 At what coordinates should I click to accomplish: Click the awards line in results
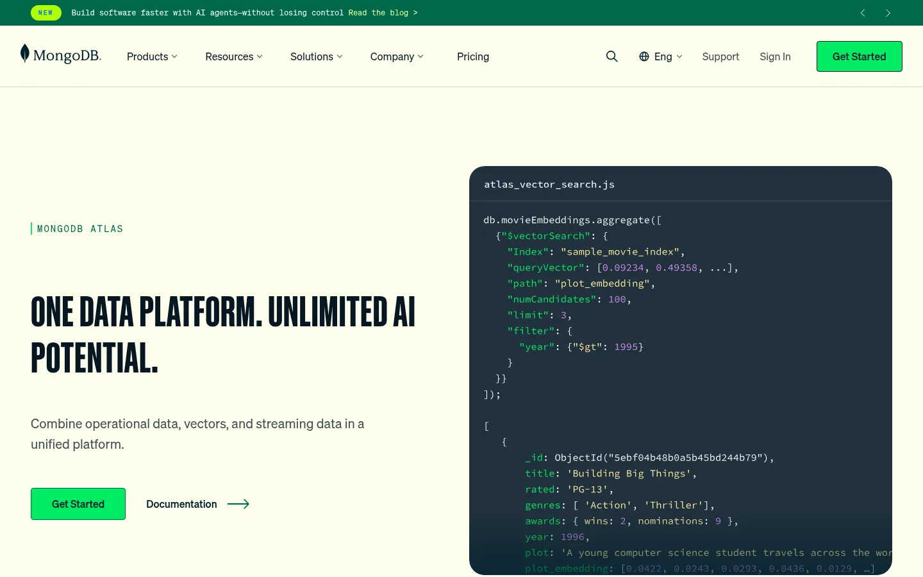tap(632, 521)
